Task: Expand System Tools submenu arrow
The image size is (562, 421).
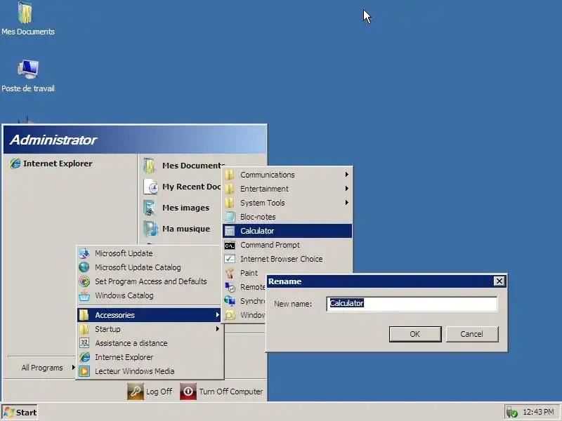Action: [346, 202]
